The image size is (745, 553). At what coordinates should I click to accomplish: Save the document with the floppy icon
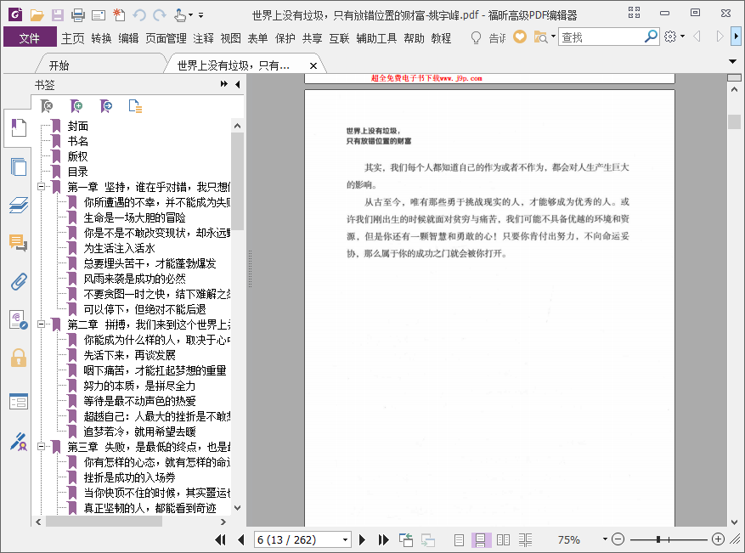[x=58, y=15]
